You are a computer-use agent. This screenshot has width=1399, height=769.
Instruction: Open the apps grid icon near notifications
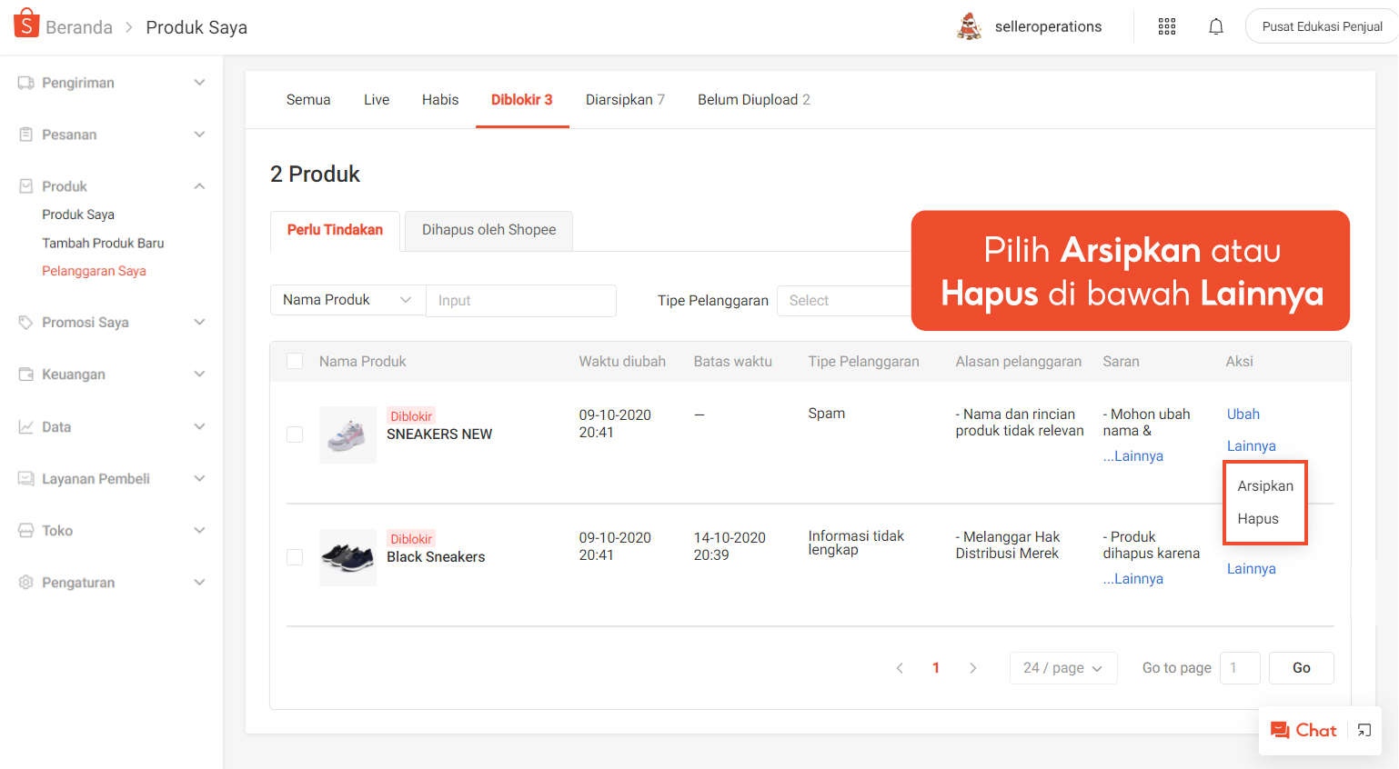(x=1166, y=26)
